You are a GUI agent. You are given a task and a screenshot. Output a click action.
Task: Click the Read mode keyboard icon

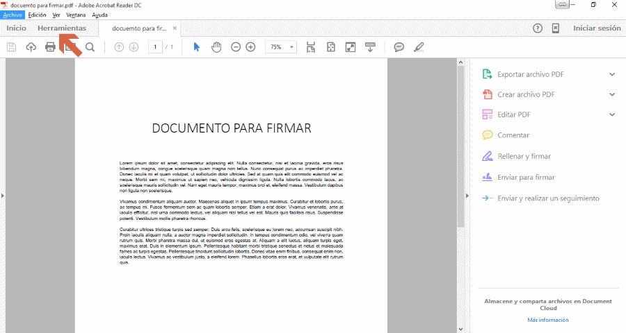[370, 47]
